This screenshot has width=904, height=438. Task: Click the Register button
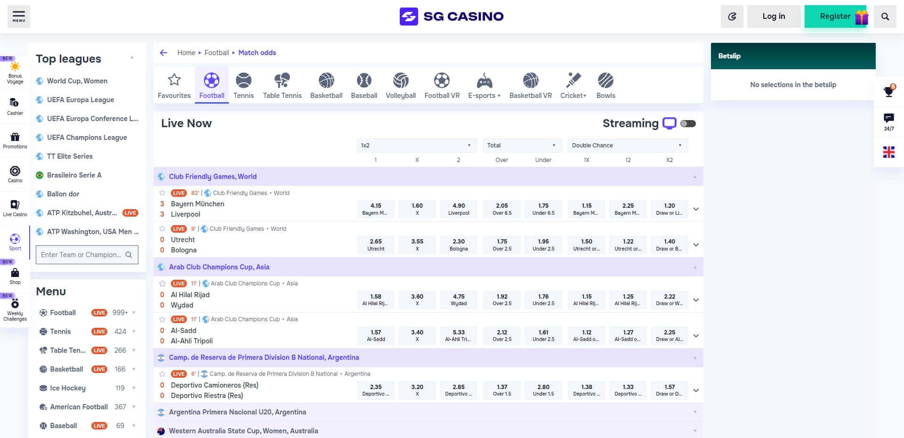click(836, 16)
